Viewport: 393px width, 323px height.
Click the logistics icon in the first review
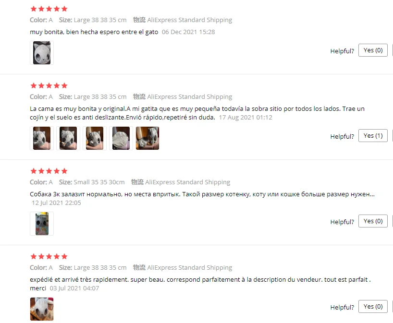pyautogui.click(x=139, y=20)
